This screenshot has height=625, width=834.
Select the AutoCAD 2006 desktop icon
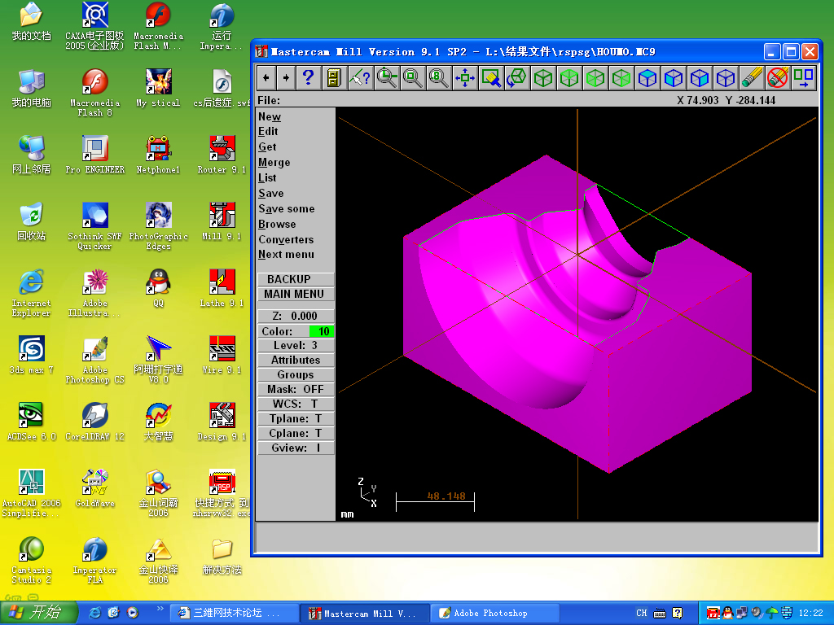click(32, 493)
